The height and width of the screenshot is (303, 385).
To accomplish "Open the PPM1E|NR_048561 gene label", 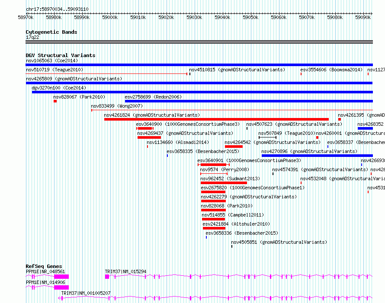I will [45, 271].
